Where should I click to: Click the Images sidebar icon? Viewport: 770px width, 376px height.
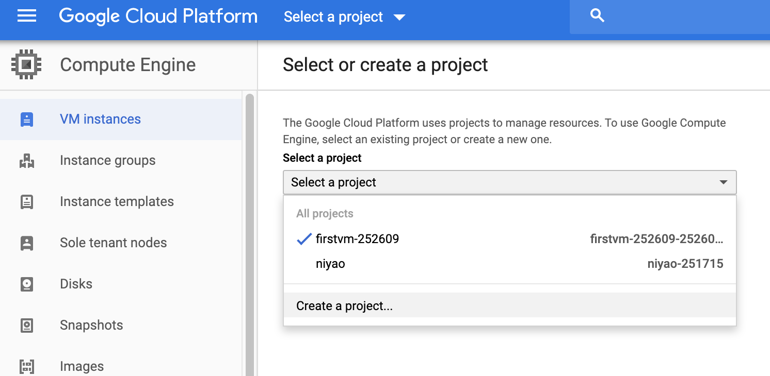pyautogui.click(x=26, y=367)
